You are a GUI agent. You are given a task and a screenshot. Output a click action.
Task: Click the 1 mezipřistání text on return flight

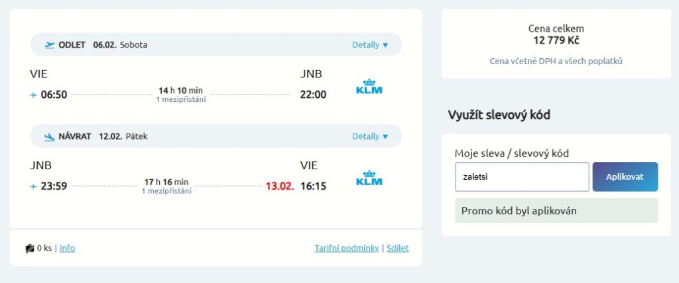point(166,191)
